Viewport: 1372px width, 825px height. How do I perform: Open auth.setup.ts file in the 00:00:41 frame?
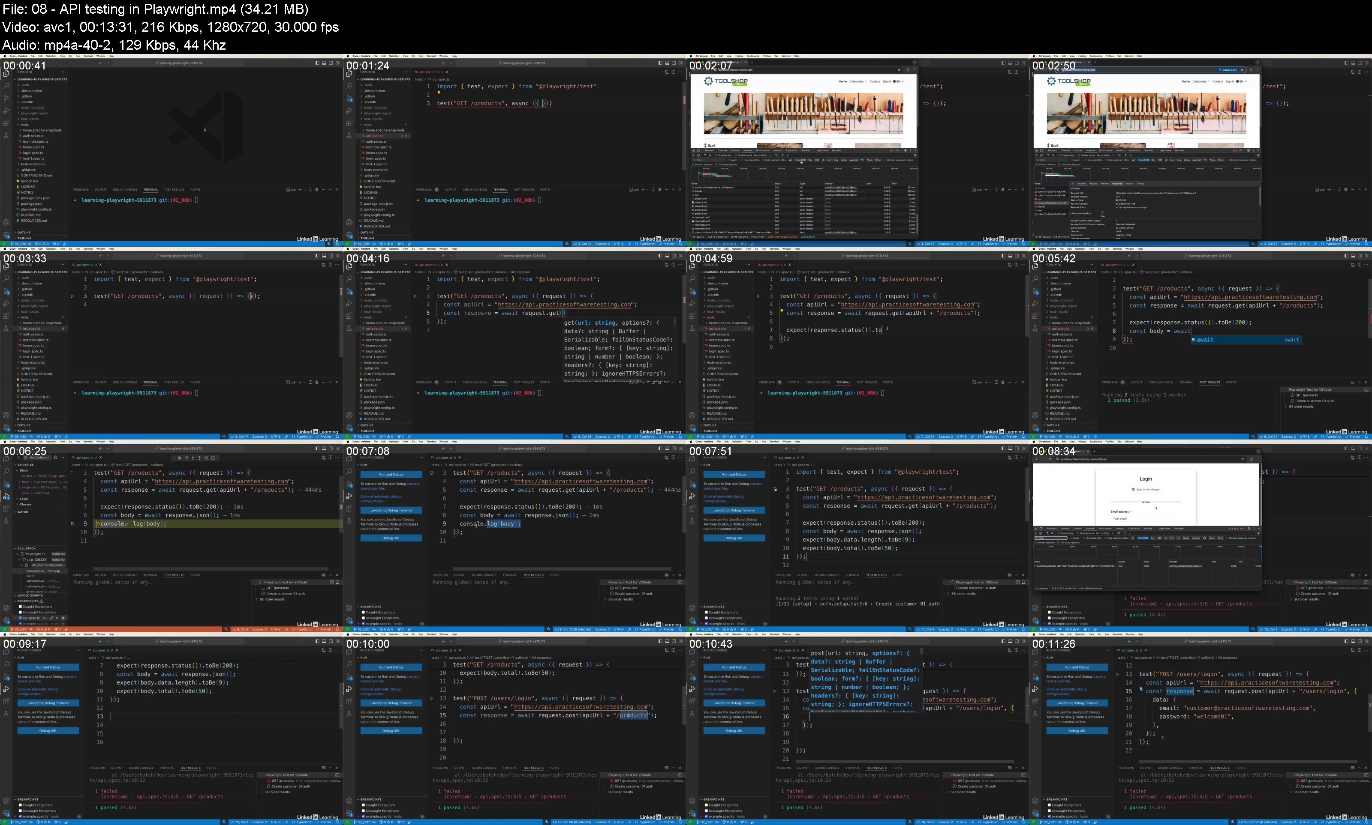pyautogui.click(x=33, y=136)
